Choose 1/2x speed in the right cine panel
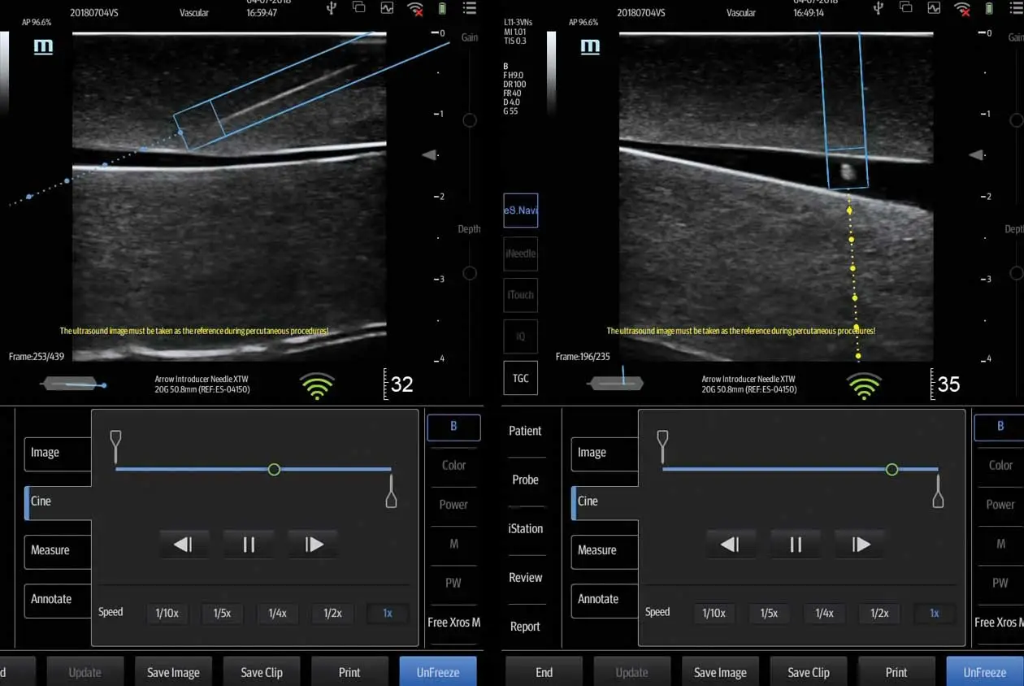The image size is (1024, 686). pos(879,613)
